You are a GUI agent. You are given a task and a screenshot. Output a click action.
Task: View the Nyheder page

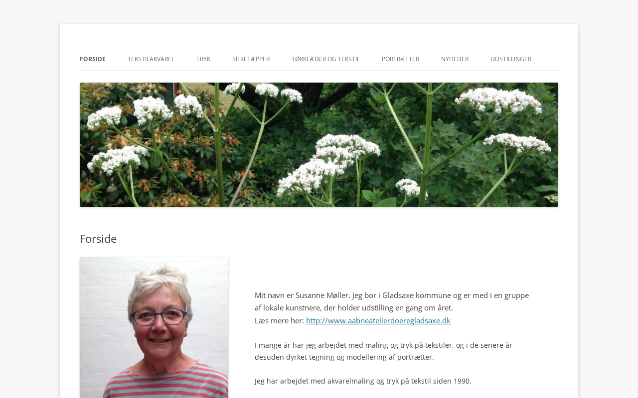(455, 59)
